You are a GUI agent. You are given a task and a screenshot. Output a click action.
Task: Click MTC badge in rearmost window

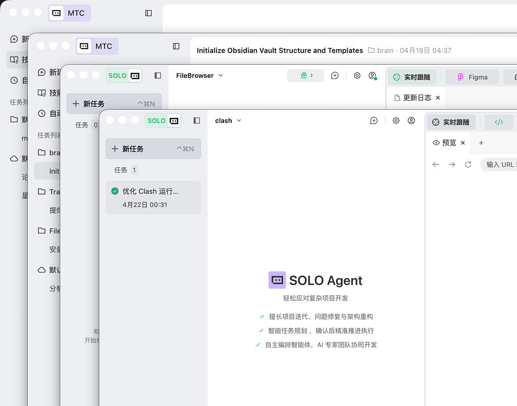point(69,13)
